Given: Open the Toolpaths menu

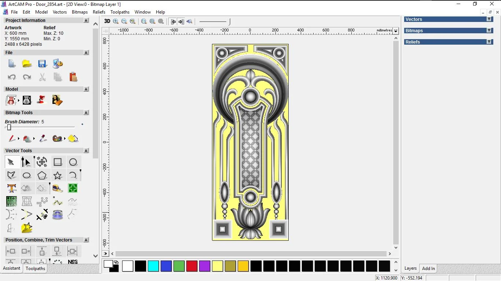Looking at the screenshot, I should click(x=120, y=12).
